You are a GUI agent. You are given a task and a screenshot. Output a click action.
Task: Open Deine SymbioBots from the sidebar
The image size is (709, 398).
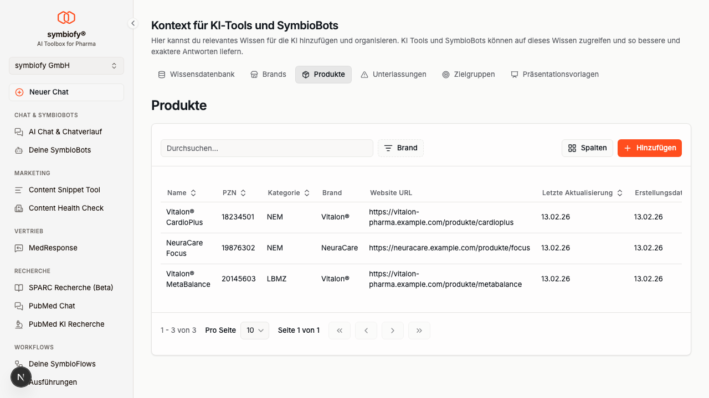[60, 150]
